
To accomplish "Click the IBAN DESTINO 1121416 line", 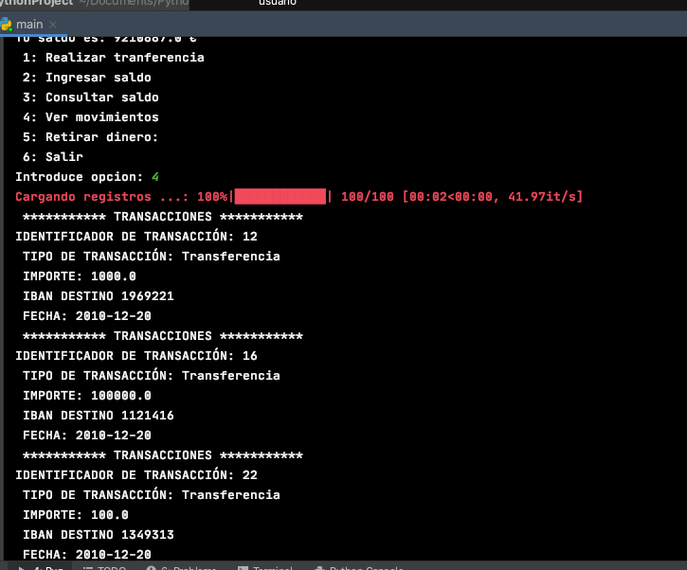I will (98, 416).
